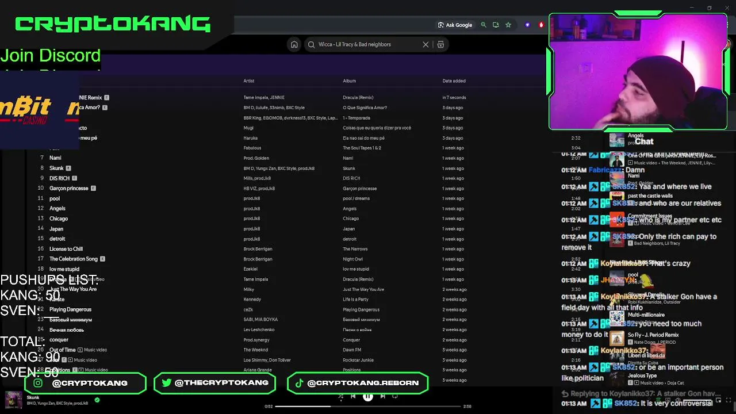Toggle shuffle in the player bar
Viewport: 736px width, 414px height.
pyautogui.click(x=340, y=396)
